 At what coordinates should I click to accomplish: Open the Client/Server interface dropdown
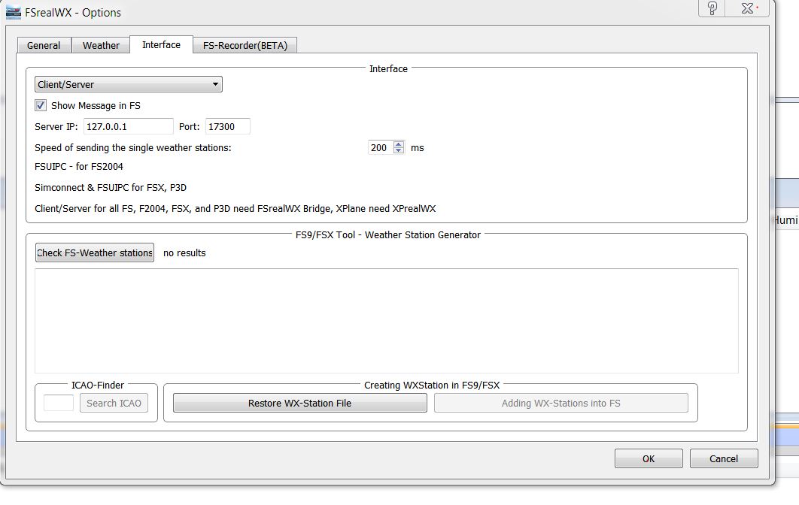click(129, 84)
